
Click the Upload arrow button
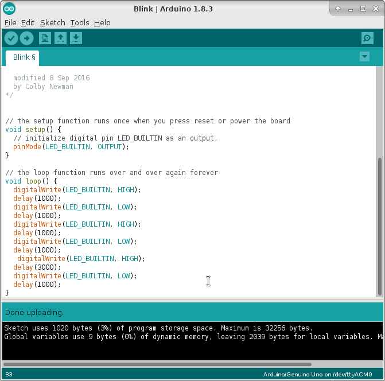(27, 38)
